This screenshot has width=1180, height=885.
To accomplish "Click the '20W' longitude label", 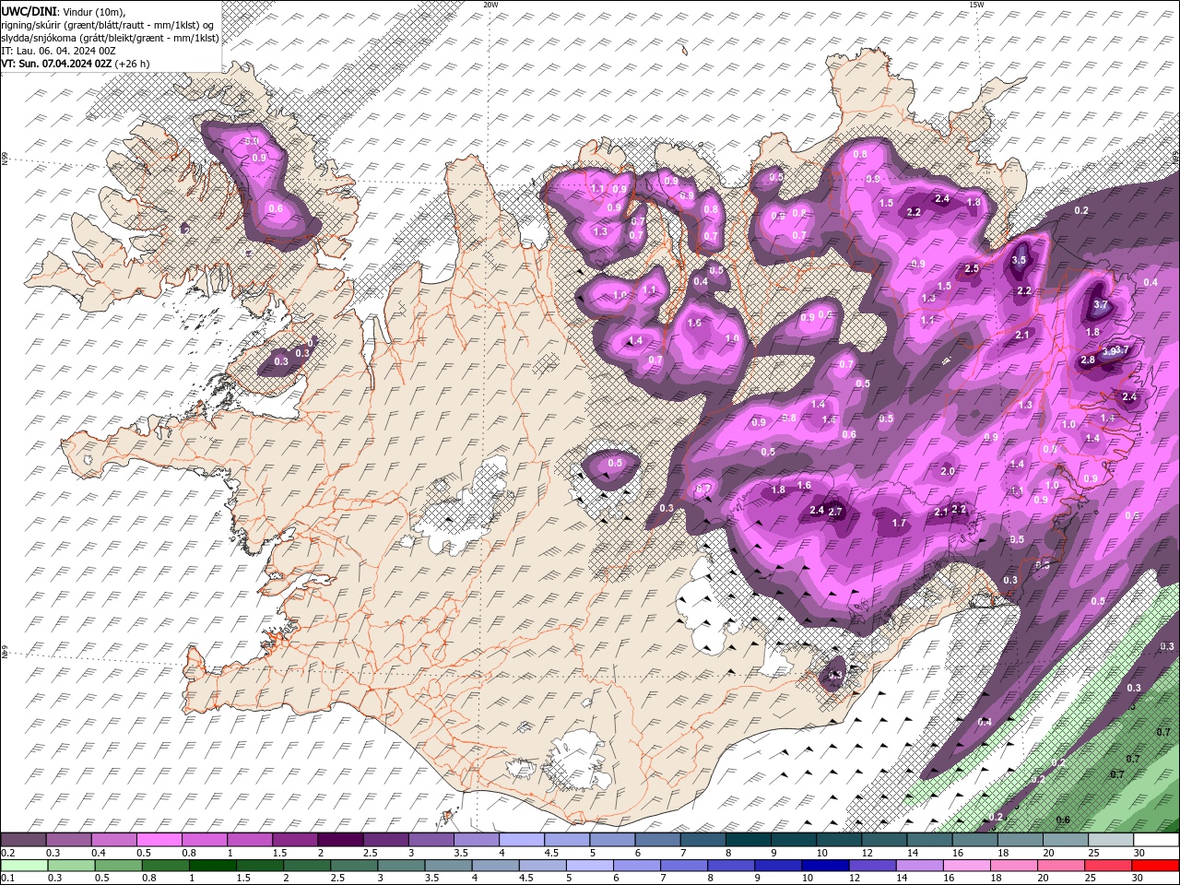I will (x=490, y=5).
